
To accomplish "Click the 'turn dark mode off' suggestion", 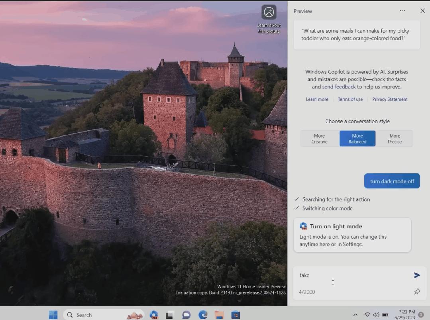I will (x=392, y=181).
